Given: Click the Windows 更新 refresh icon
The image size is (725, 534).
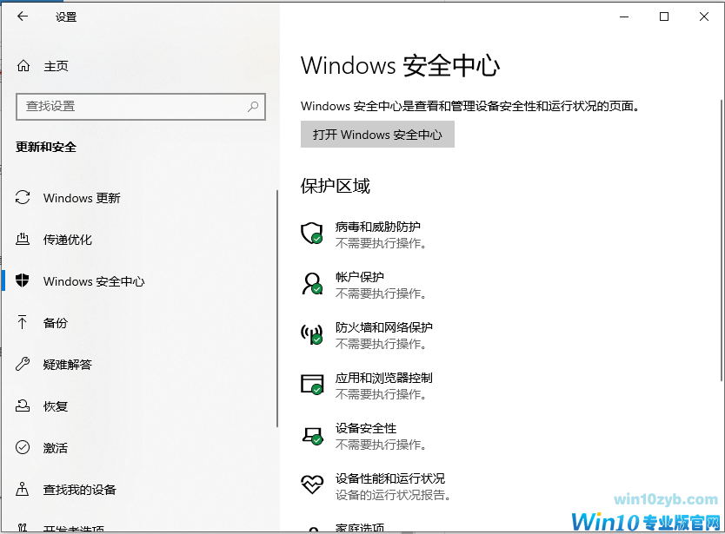Looking at the screenshot, I should pos(23,198).
